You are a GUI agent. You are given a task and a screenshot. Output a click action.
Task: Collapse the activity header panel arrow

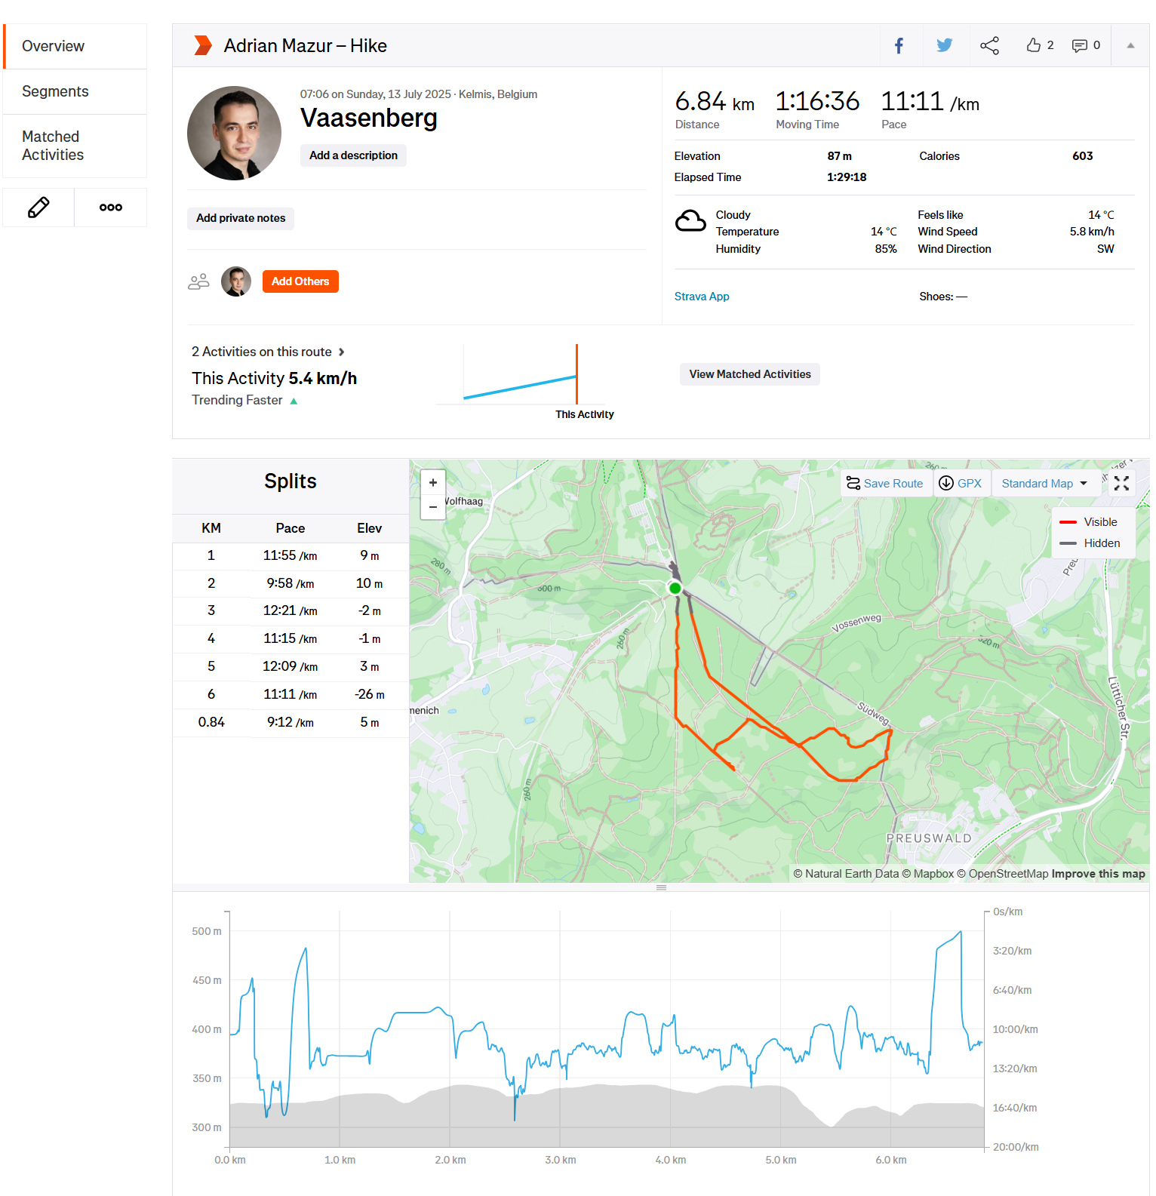(1130, 46)
